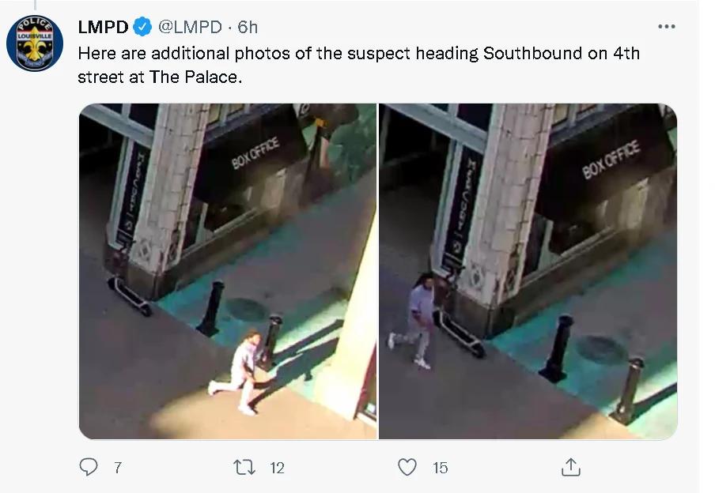Viewport: 715px width, 493px height.
Task: Open the left suspect photo
Action: (228, 271)
